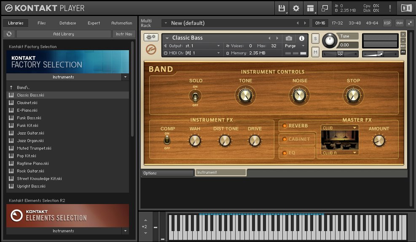Open the Output st.1 dropdown
This screenshot has width=416, height=242.
pos(218,46)
